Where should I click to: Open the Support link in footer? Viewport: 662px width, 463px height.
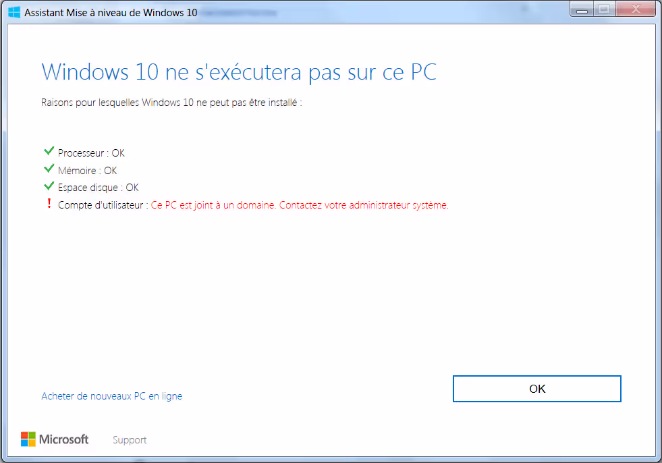[x=130, y=440]
